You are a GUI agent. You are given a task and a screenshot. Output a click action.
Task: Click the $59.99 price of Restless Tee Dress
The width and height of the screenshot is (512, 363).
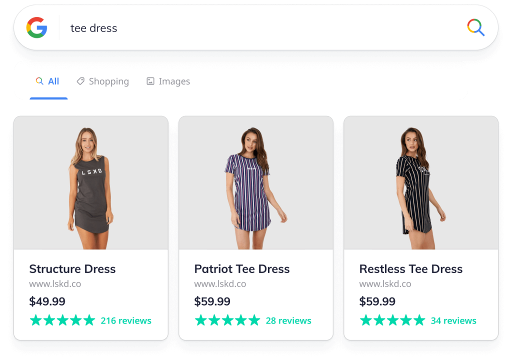pyautogui.click(x=377, y=301)
